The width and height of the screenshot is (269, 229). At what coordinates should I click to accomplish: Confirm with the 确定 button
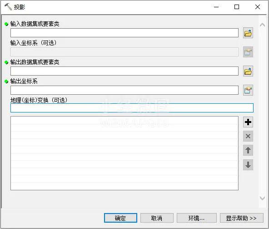pyautogui.click(x=120, y=218)
